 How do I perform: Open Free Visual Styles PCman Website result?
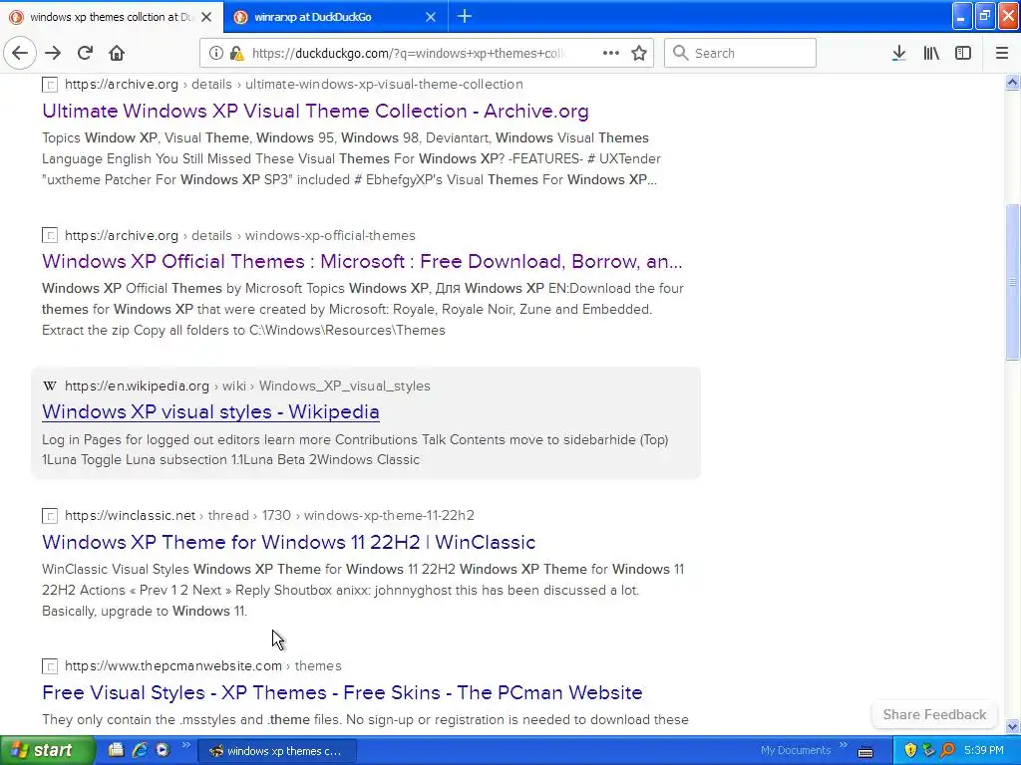click(342, 692)
